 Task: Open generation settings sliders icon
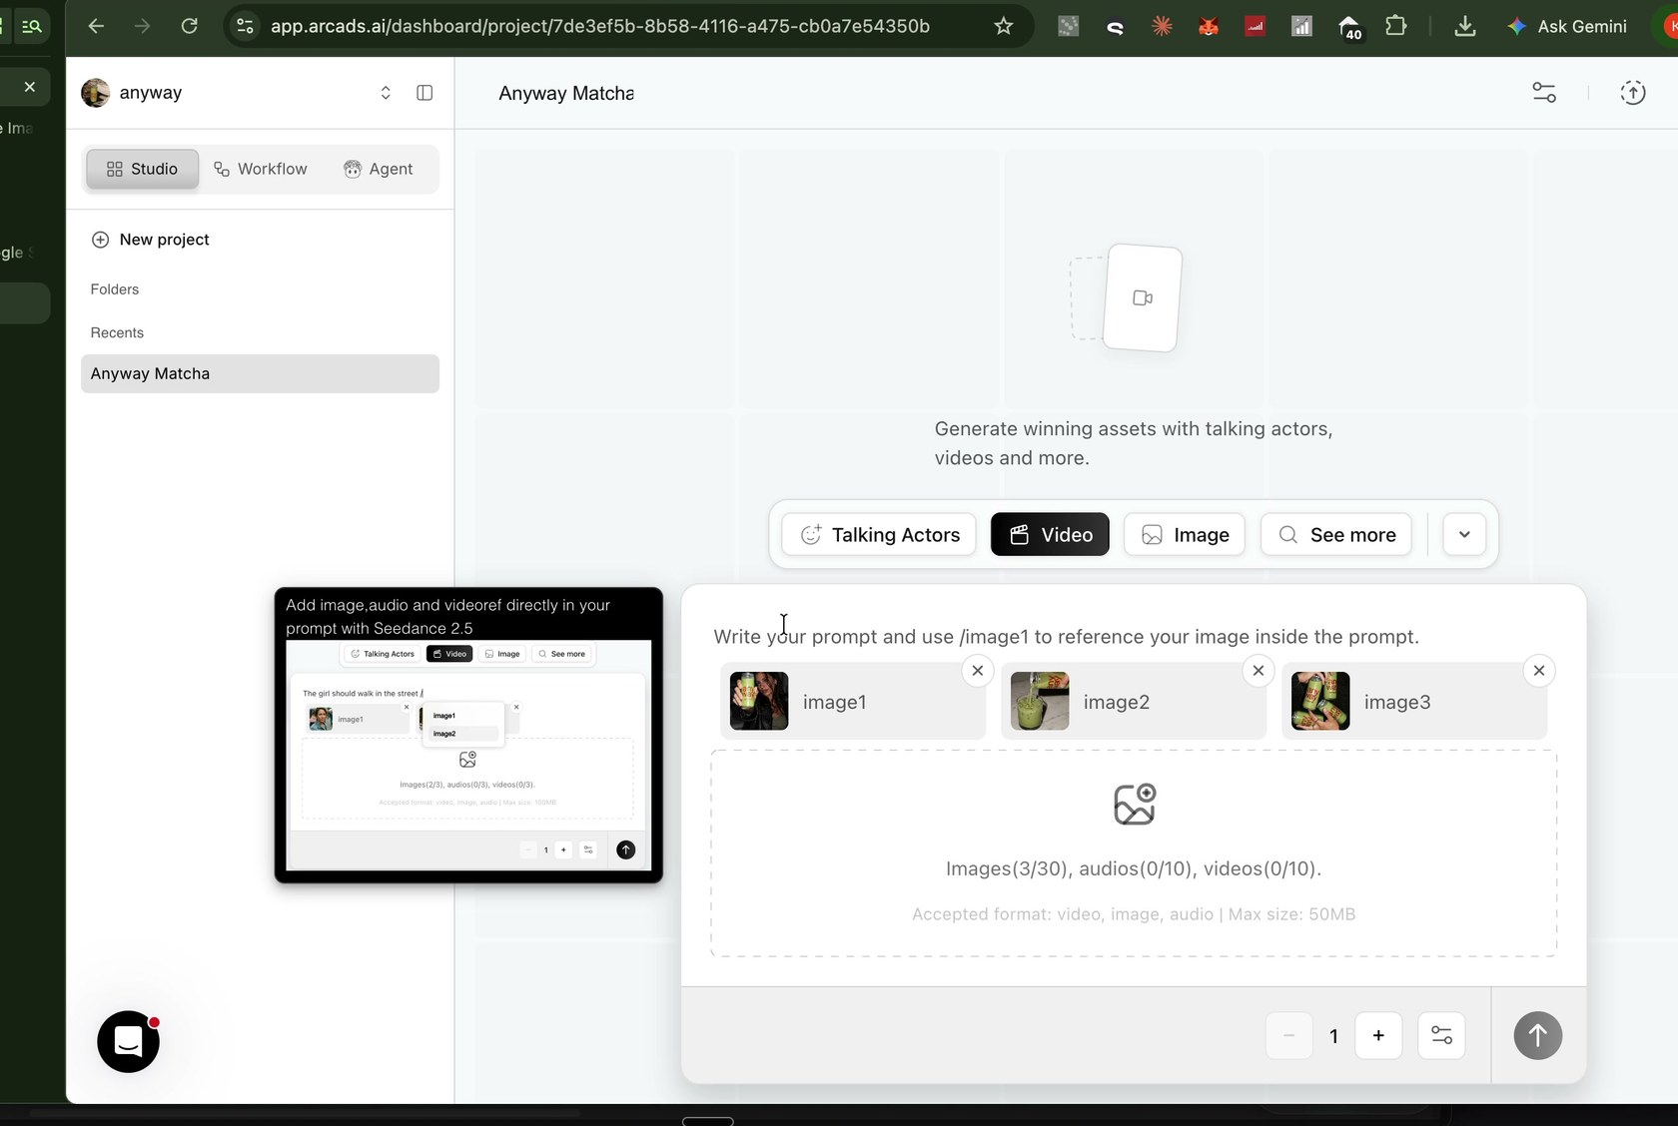pos(1441,1036)
